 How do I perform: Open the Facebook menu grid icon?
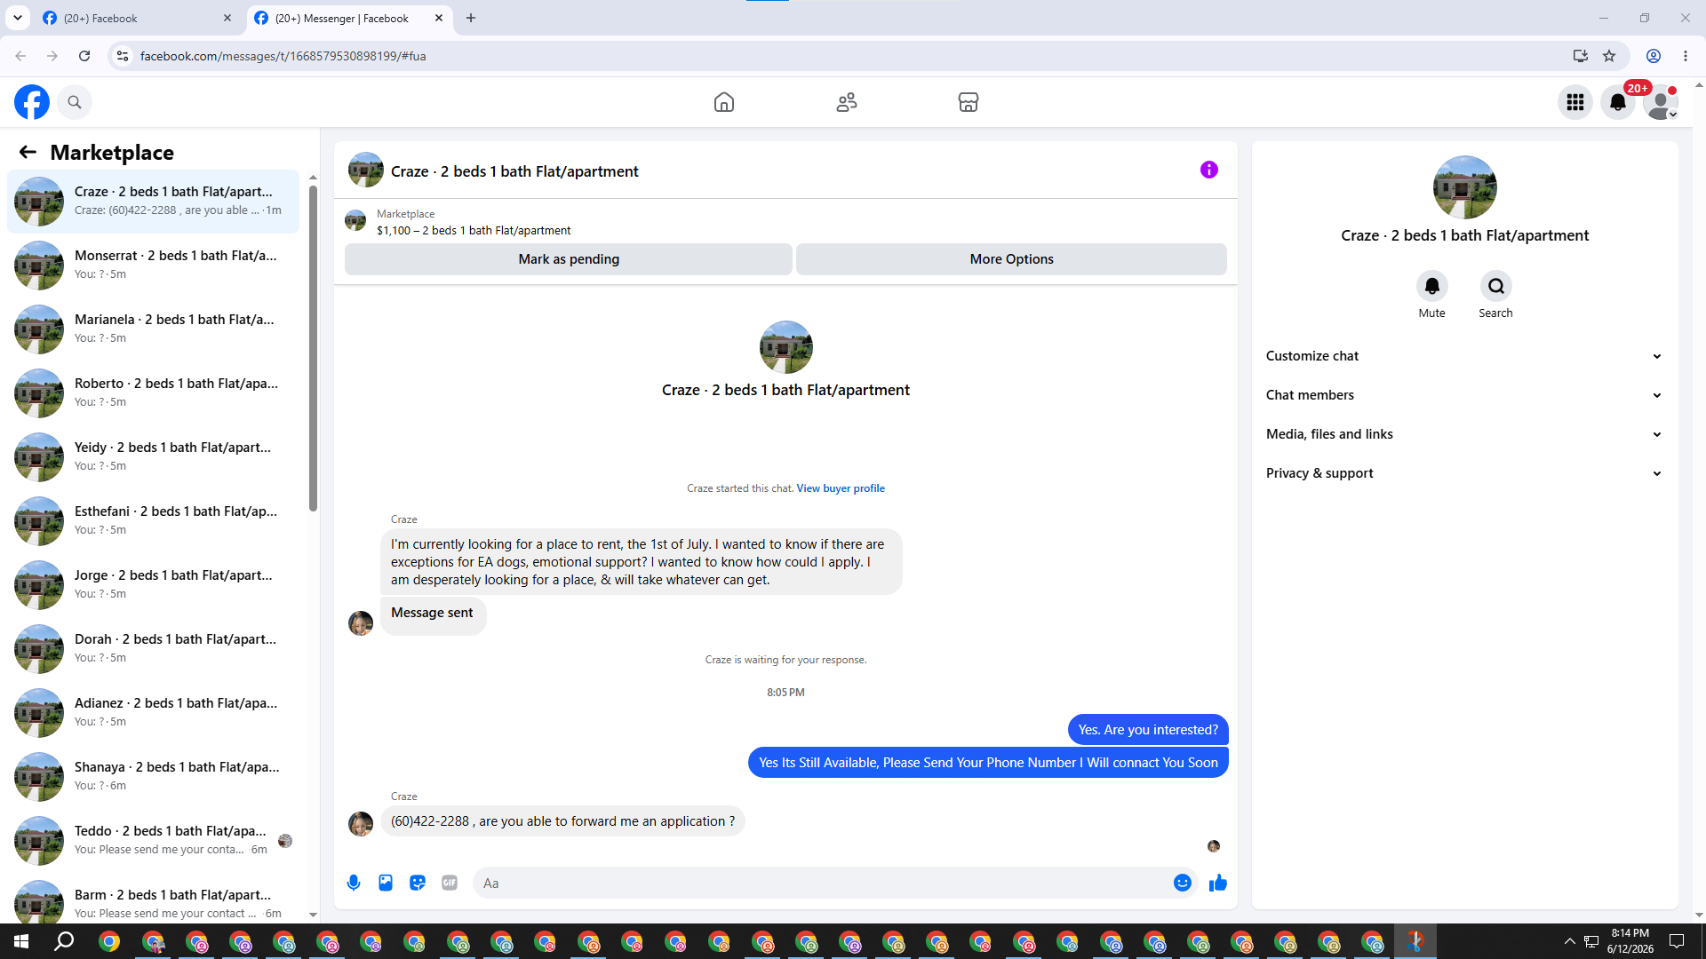pos(1575,102)
